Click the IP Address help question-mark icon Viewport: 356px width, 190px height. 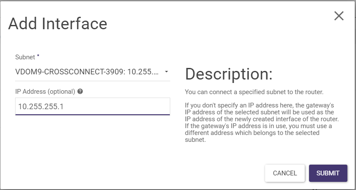pyautogui.click(x=80, y=92)
